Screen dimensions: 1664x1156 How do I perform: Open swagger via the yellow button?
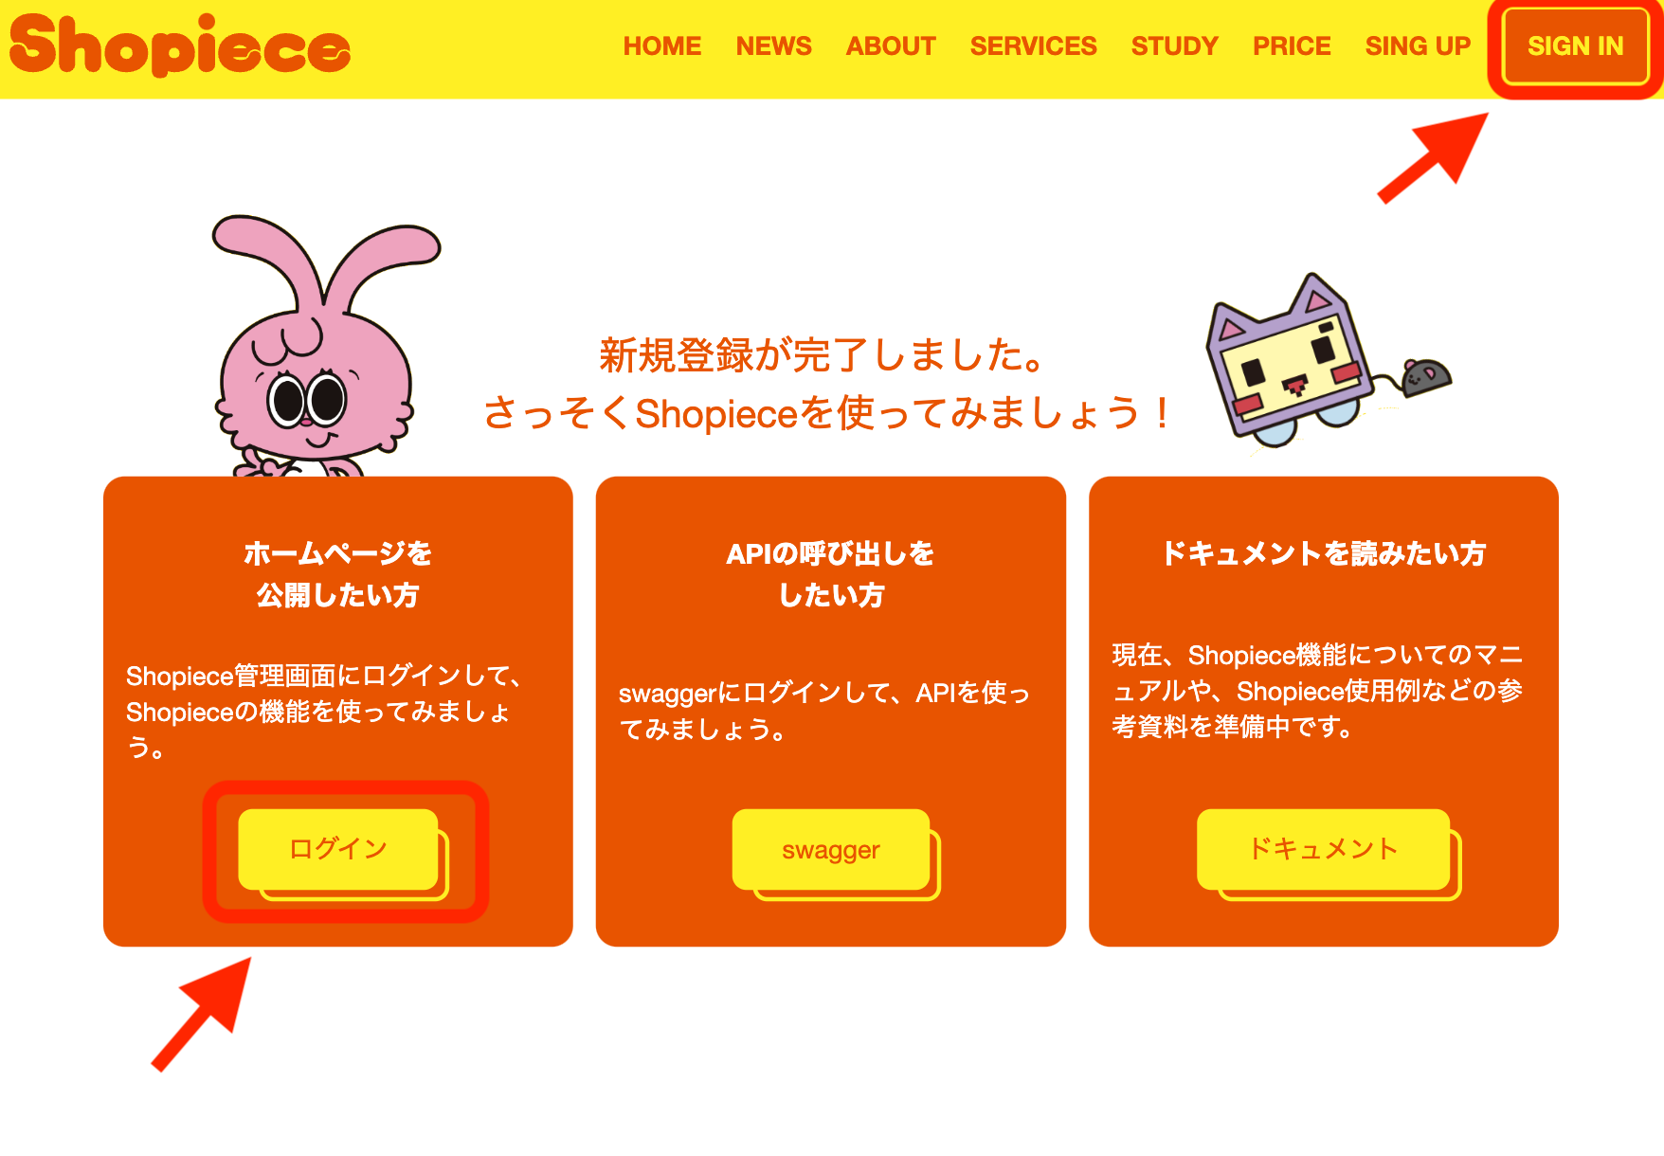click(831, 850)
